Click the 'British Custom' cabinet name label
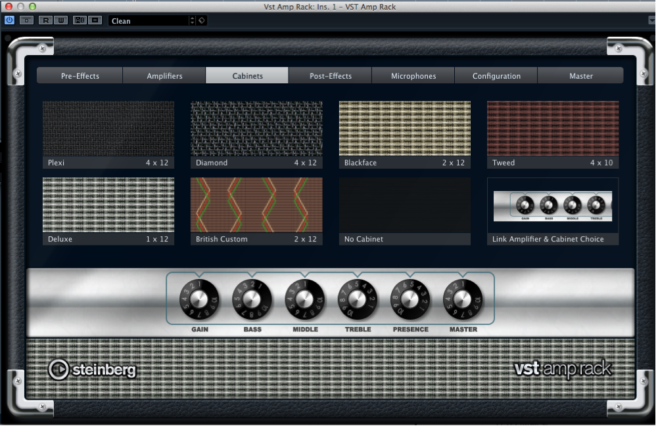 (222, 239)
